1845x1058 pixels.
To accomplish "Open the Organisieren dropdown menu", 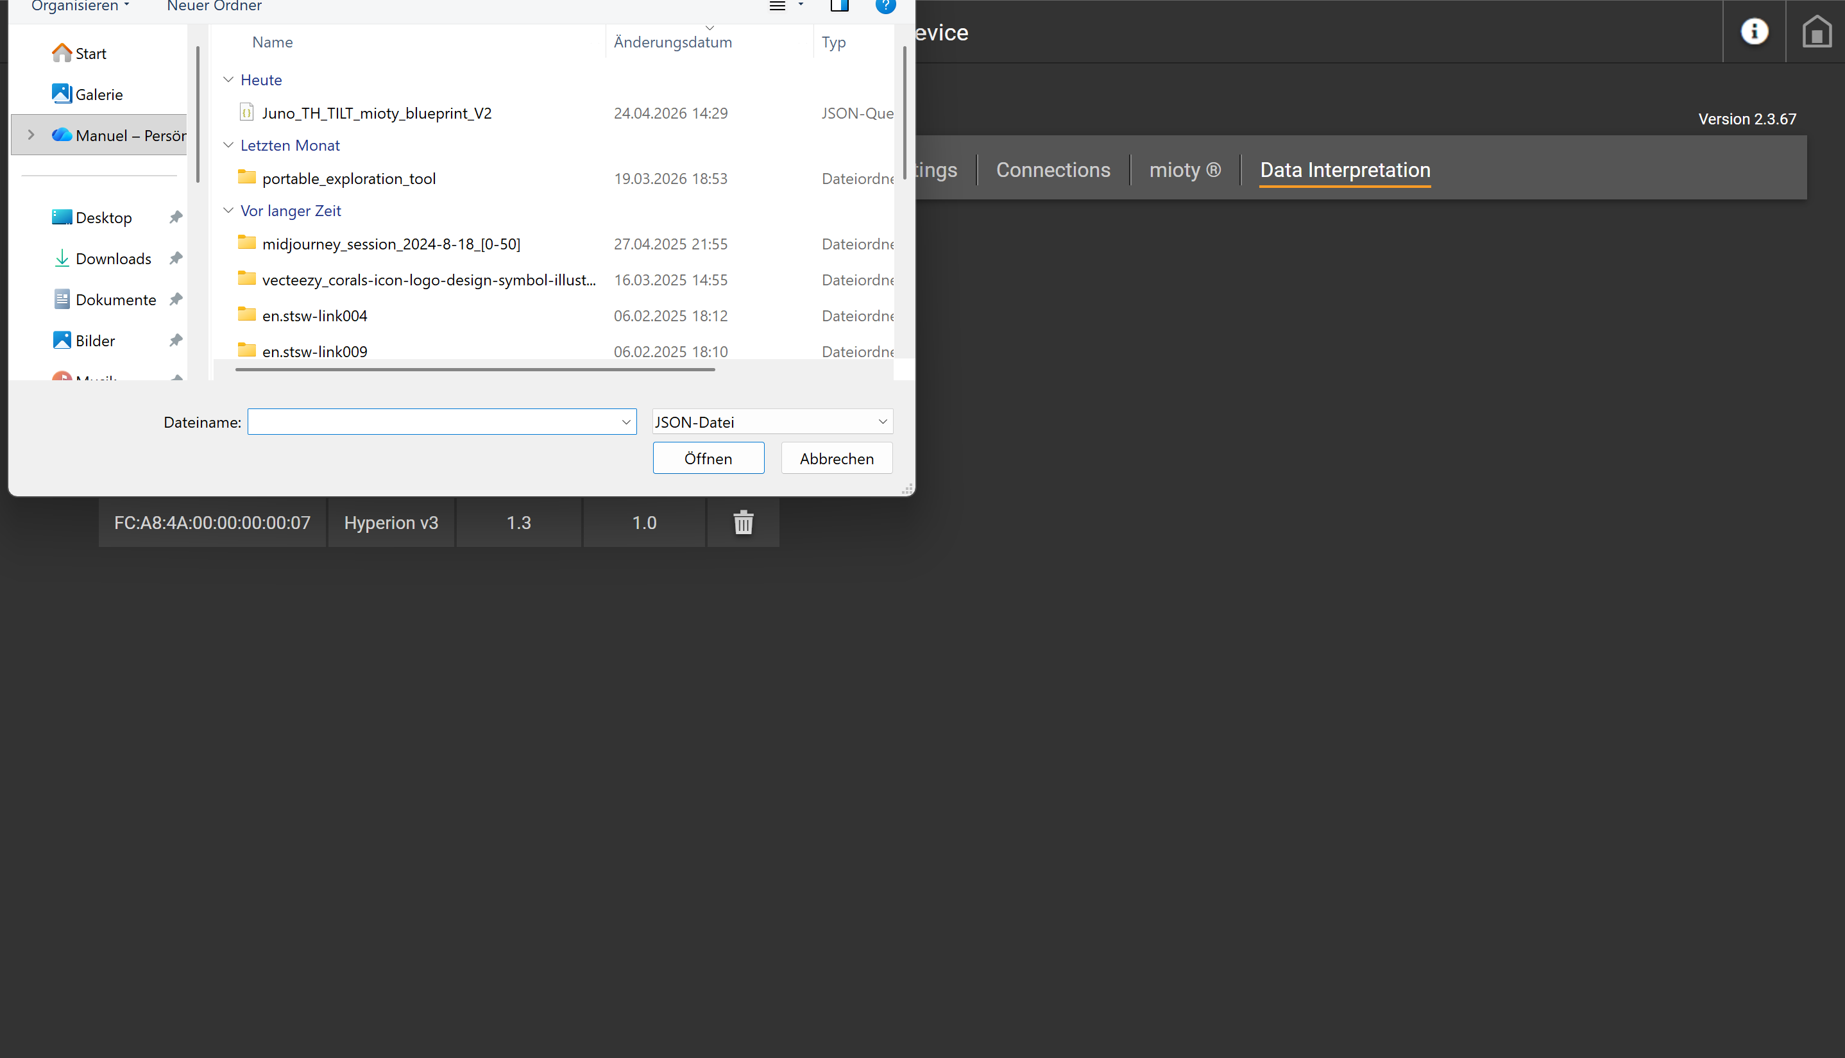I will tap(80, 6).
